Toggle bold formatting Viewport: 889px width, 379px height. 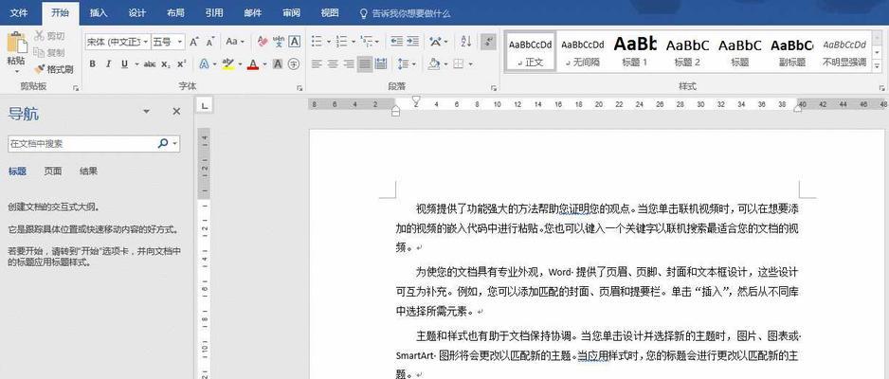point(93,64)
